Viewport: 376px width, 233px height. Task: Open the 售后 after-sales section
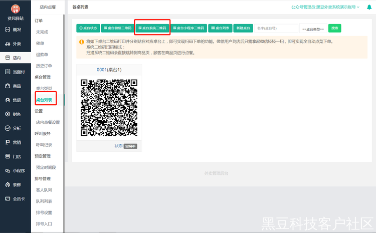pos(14,100)
